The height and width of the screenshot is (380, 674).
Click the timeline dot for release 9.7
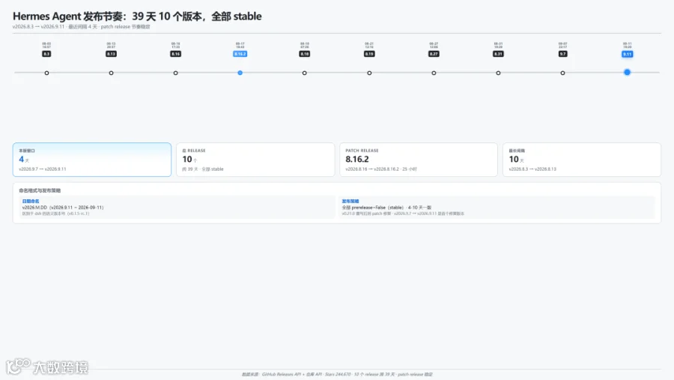(x=562, y=73)
